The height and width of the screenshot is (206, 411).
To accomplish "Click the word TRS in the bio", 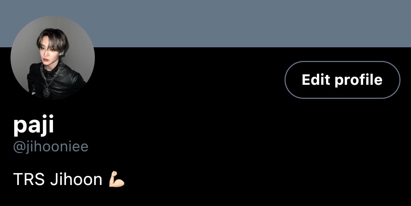I will pos(28,179).
